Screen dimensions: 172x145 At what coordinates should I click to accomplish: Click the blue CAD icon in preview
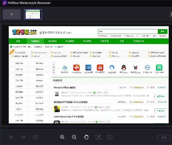click(88, 67)
